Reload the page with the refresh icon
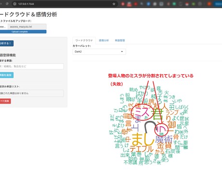This screenshot has width=222, height=183. pyautogui.click(x=7, y=4)
